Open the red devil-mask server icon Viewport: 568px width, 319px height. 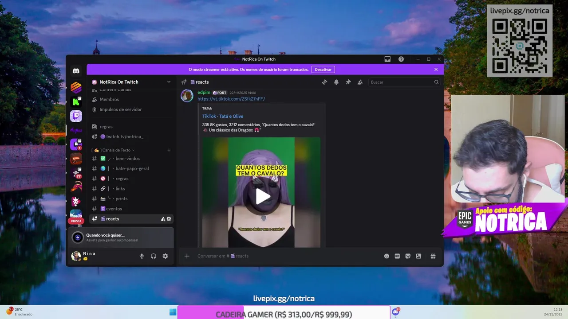[76, 201]
